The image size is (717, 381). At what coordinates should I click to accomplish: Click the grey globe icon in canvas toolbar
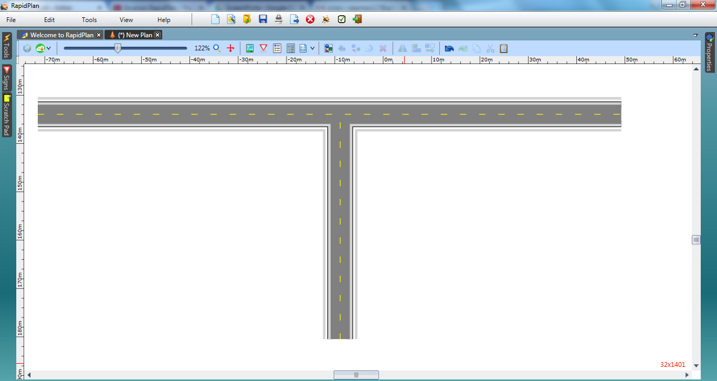coord(27,48)
